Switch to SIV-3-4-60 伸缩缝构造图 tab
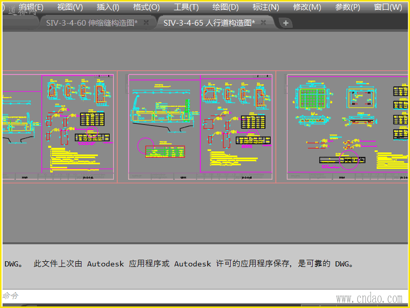The width and height of the screenshot is (410, 308). point(92,23)
